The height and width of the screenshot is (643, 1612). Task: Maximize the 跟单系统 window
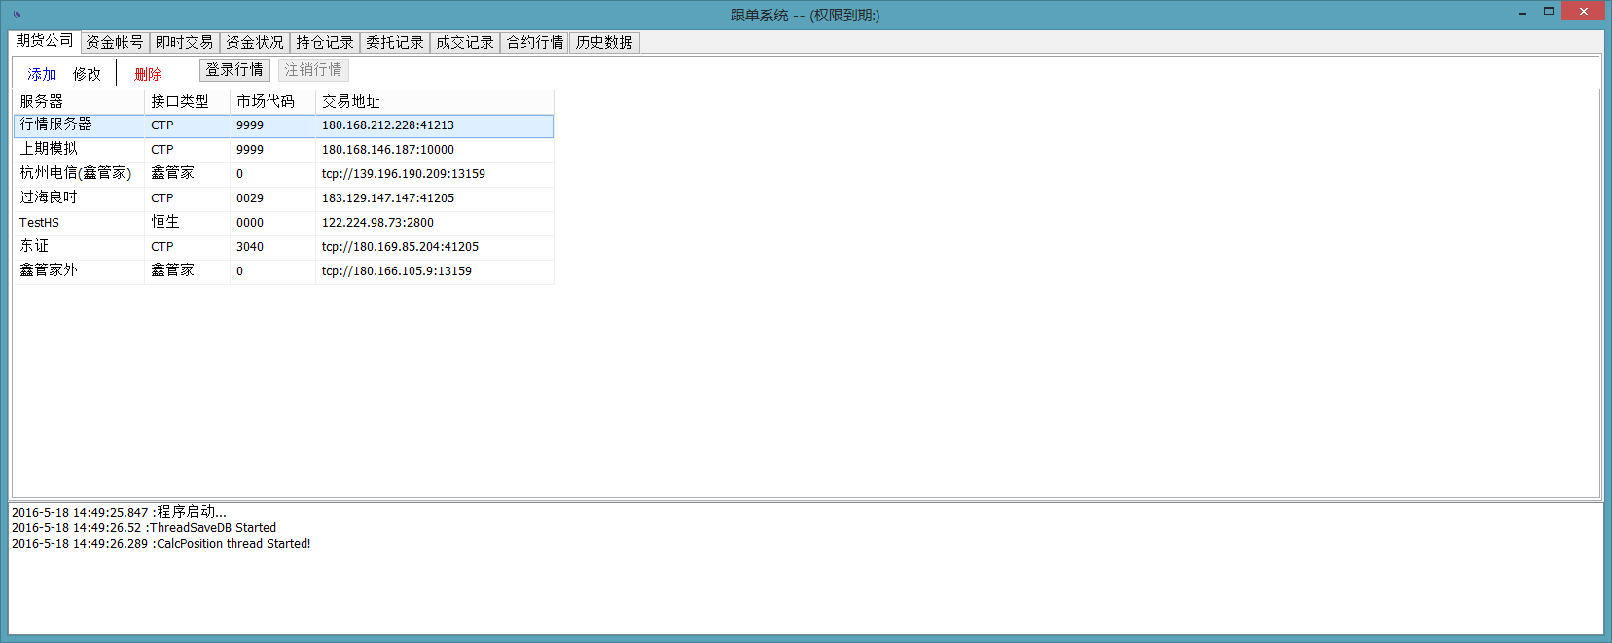[1548, 12]
